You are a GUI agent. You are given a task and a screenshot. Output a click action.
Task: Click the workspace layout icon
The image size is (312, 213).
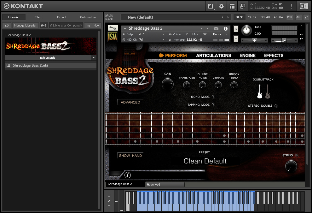tap(232, 6)
